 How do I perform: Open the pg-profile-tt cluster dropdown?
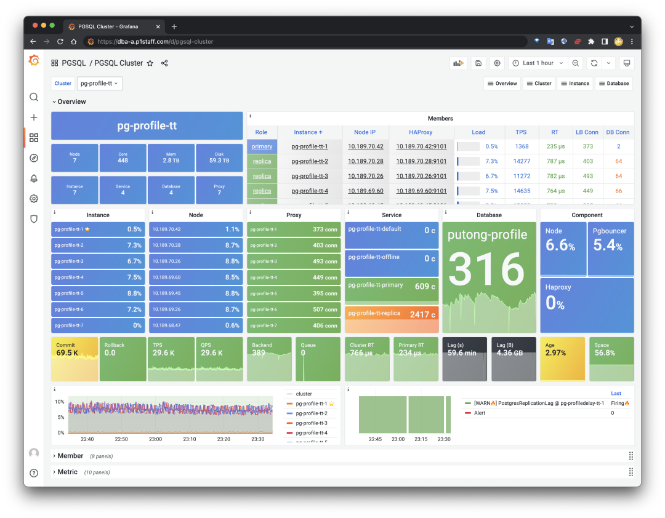click(99, 84)
